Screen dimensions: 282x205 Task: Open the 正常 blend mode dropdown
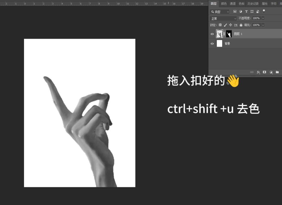(x=223, y=19)
